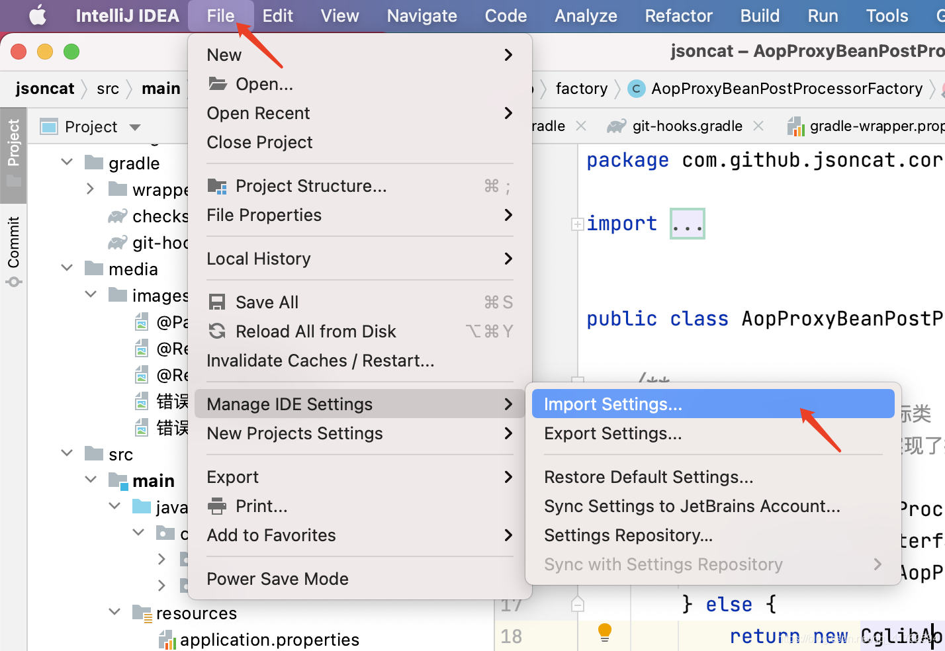Expand the New submenu

(360, 55)
